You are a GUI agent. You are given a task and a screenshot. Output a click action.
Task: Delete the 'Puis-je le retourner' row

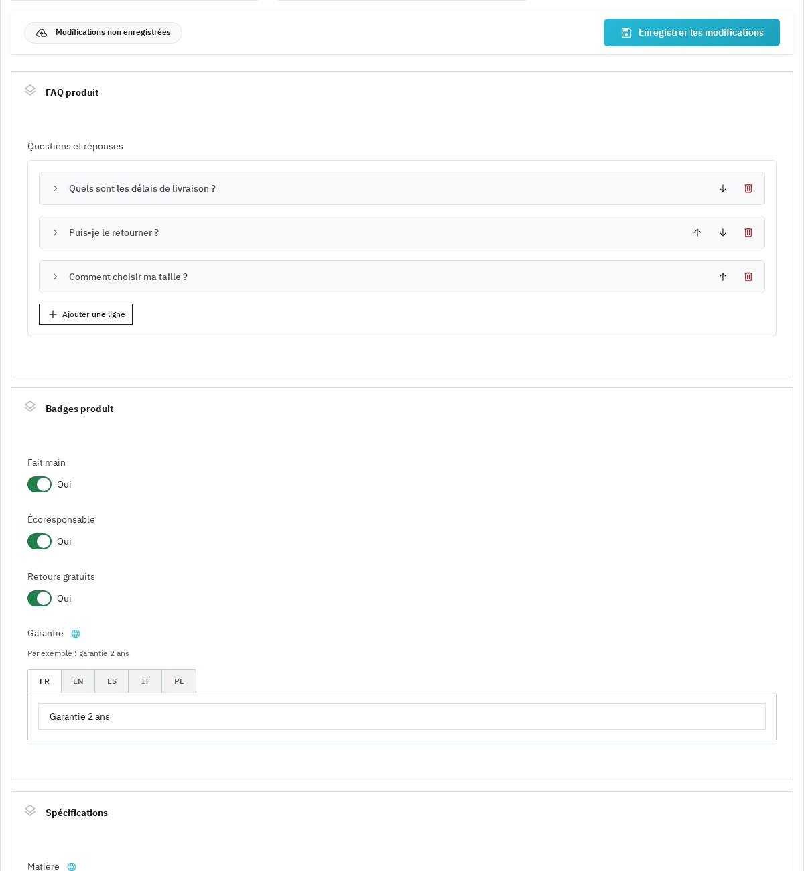click(x=748, y=232)
